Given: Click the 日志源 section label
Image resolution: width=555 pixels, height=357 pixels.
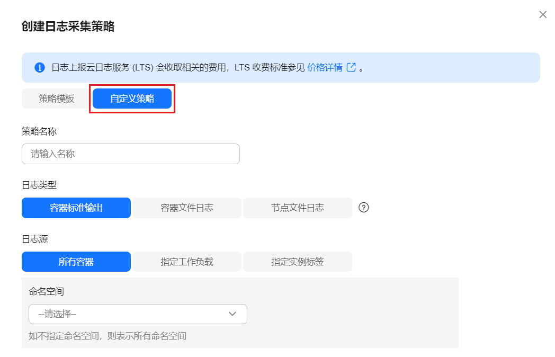Looking at the screenshot, I should (x=35, y=239).
